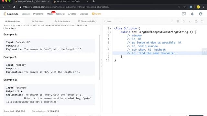
Task: Open the editor console shortcut icon
Action: tap(190, 21)
